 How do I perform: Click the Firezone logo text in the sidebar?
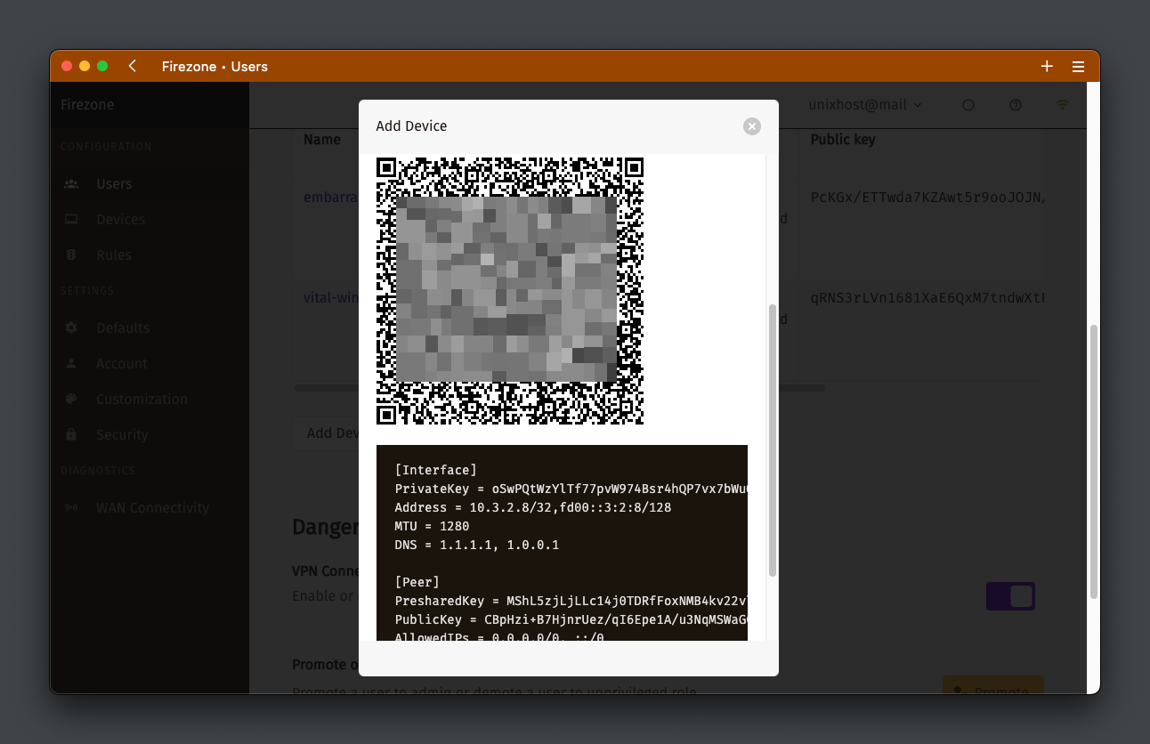point(87,105)
